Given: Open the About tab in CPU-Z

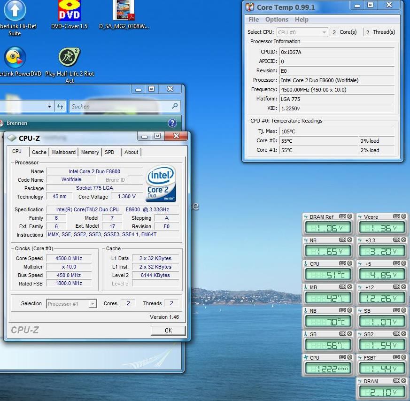Looking at the screenshot, I should click(x=131, y=152).
